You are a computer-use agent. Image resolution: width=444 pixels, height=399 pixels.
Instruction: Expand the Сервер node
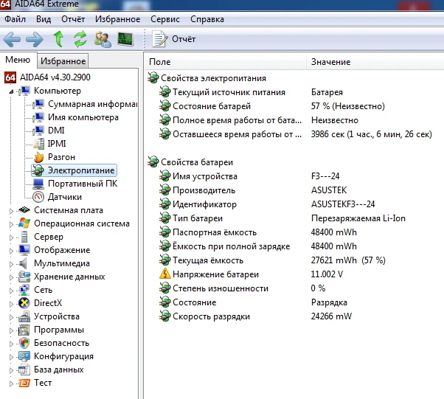[11, 237]
